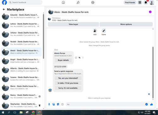
Task: Open the account profile menu
Action: (152, 3)
